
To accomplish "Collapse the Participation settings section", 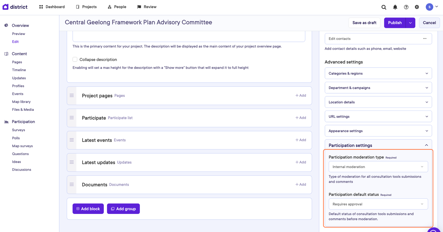I will 426,145.
